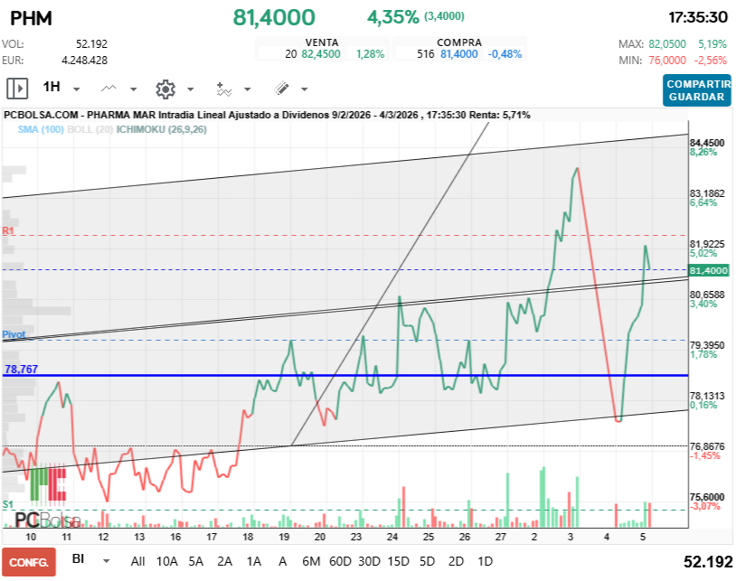Click the Pivot level label

coord(14,334)
